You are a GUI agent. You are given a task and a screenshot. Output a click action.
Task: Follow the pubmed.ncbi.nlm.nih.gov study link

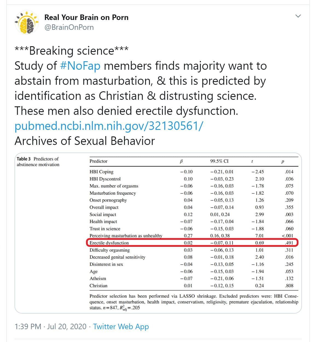pyautogui.click(x=109, y=126)
